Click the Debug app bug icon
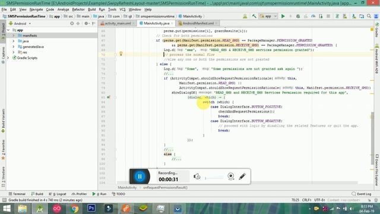The image size is (380, 214). click(x=298, y=16)
